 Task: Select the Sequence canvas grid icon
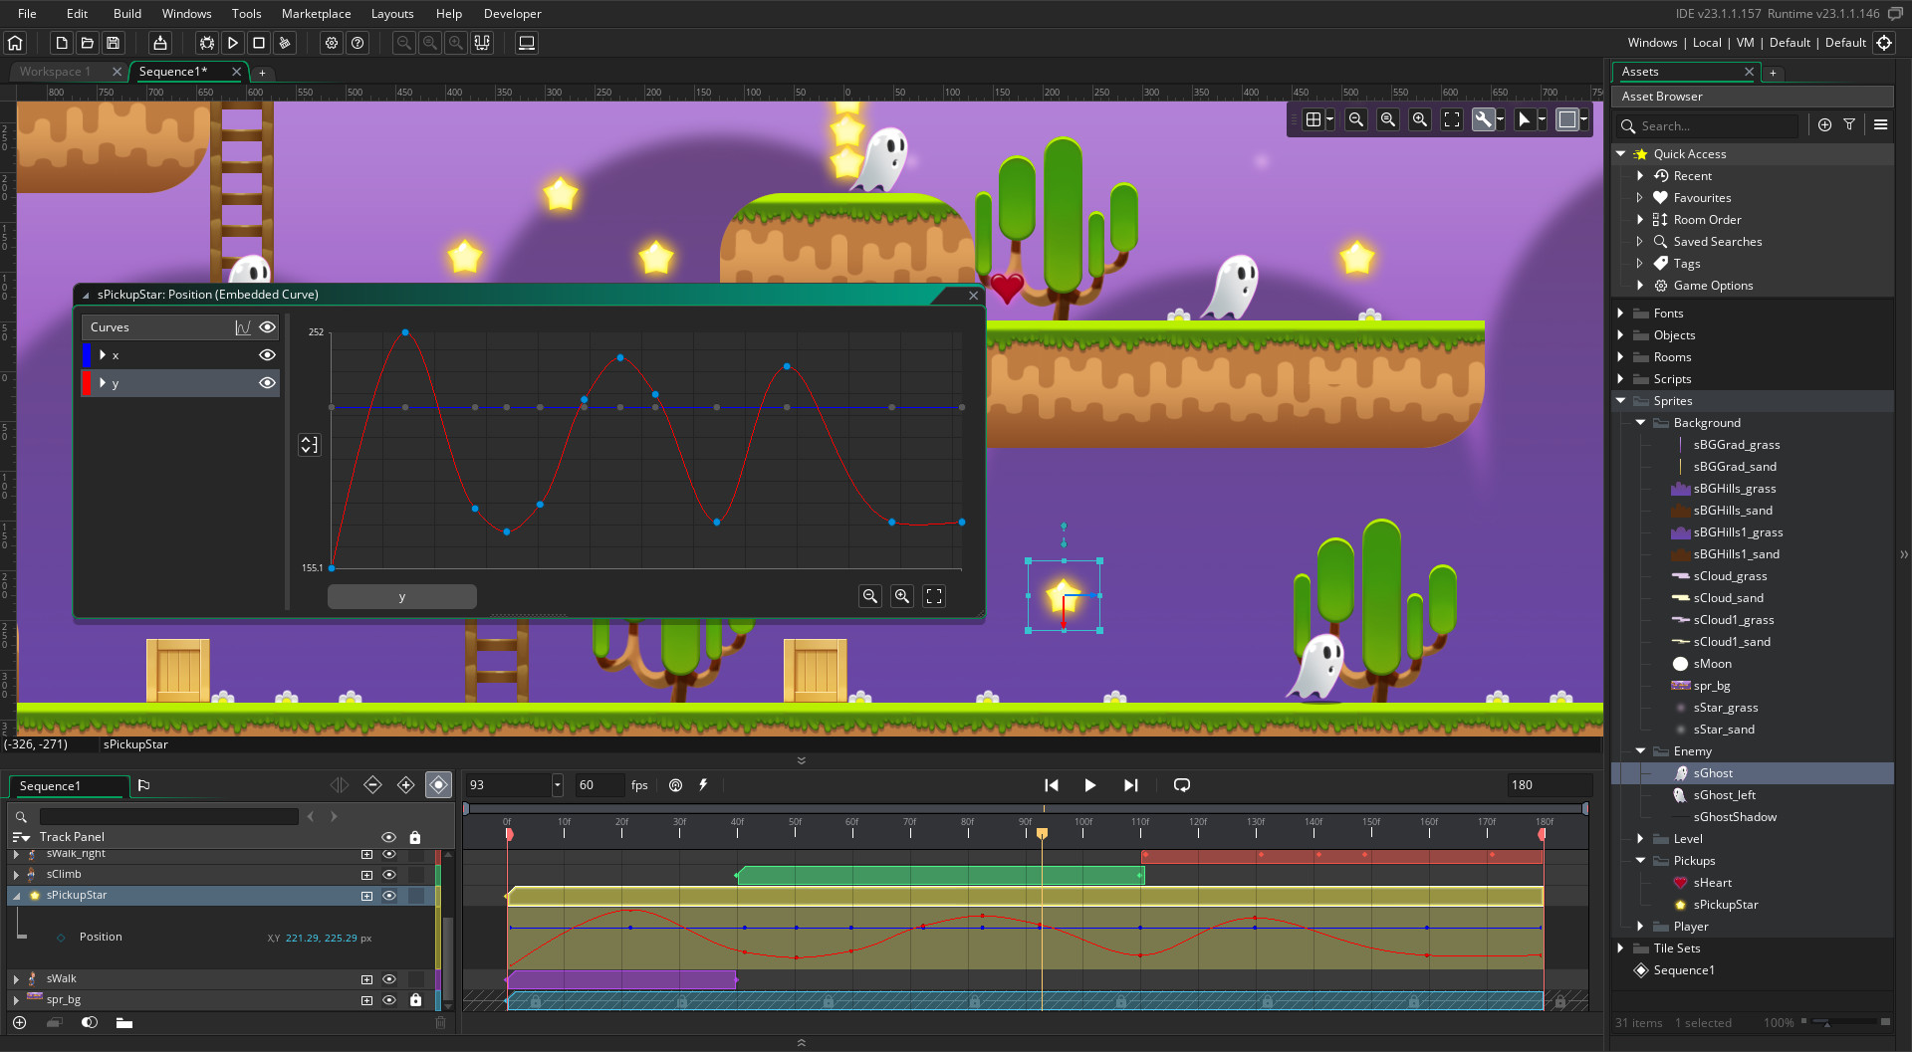click(1313, 118)
